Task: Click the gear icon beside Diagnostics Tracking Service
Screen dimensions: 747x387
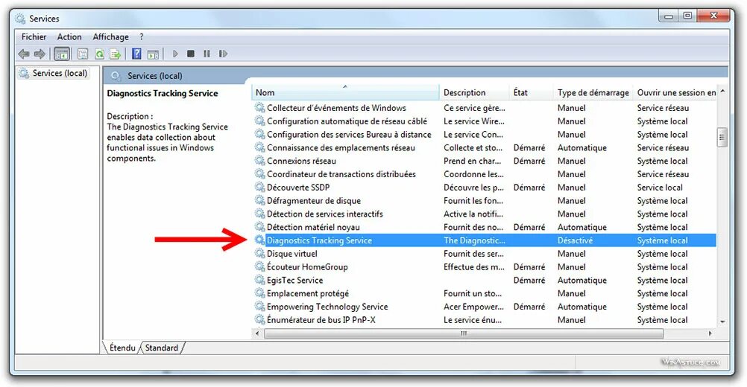Action: (259, 240)
